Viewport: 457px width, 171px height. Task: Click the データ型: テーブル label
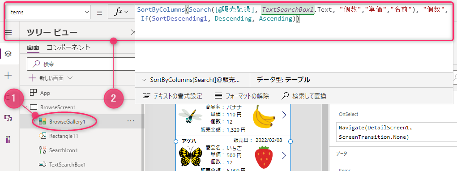tap(283, 80)
